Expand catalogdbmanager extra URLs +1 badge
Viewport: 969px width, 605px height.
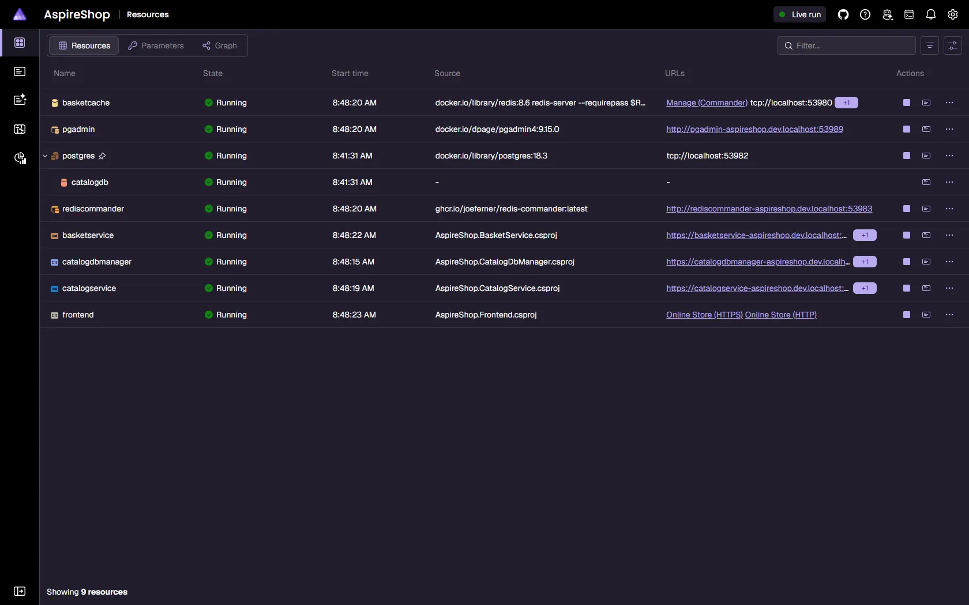(865, 262)
